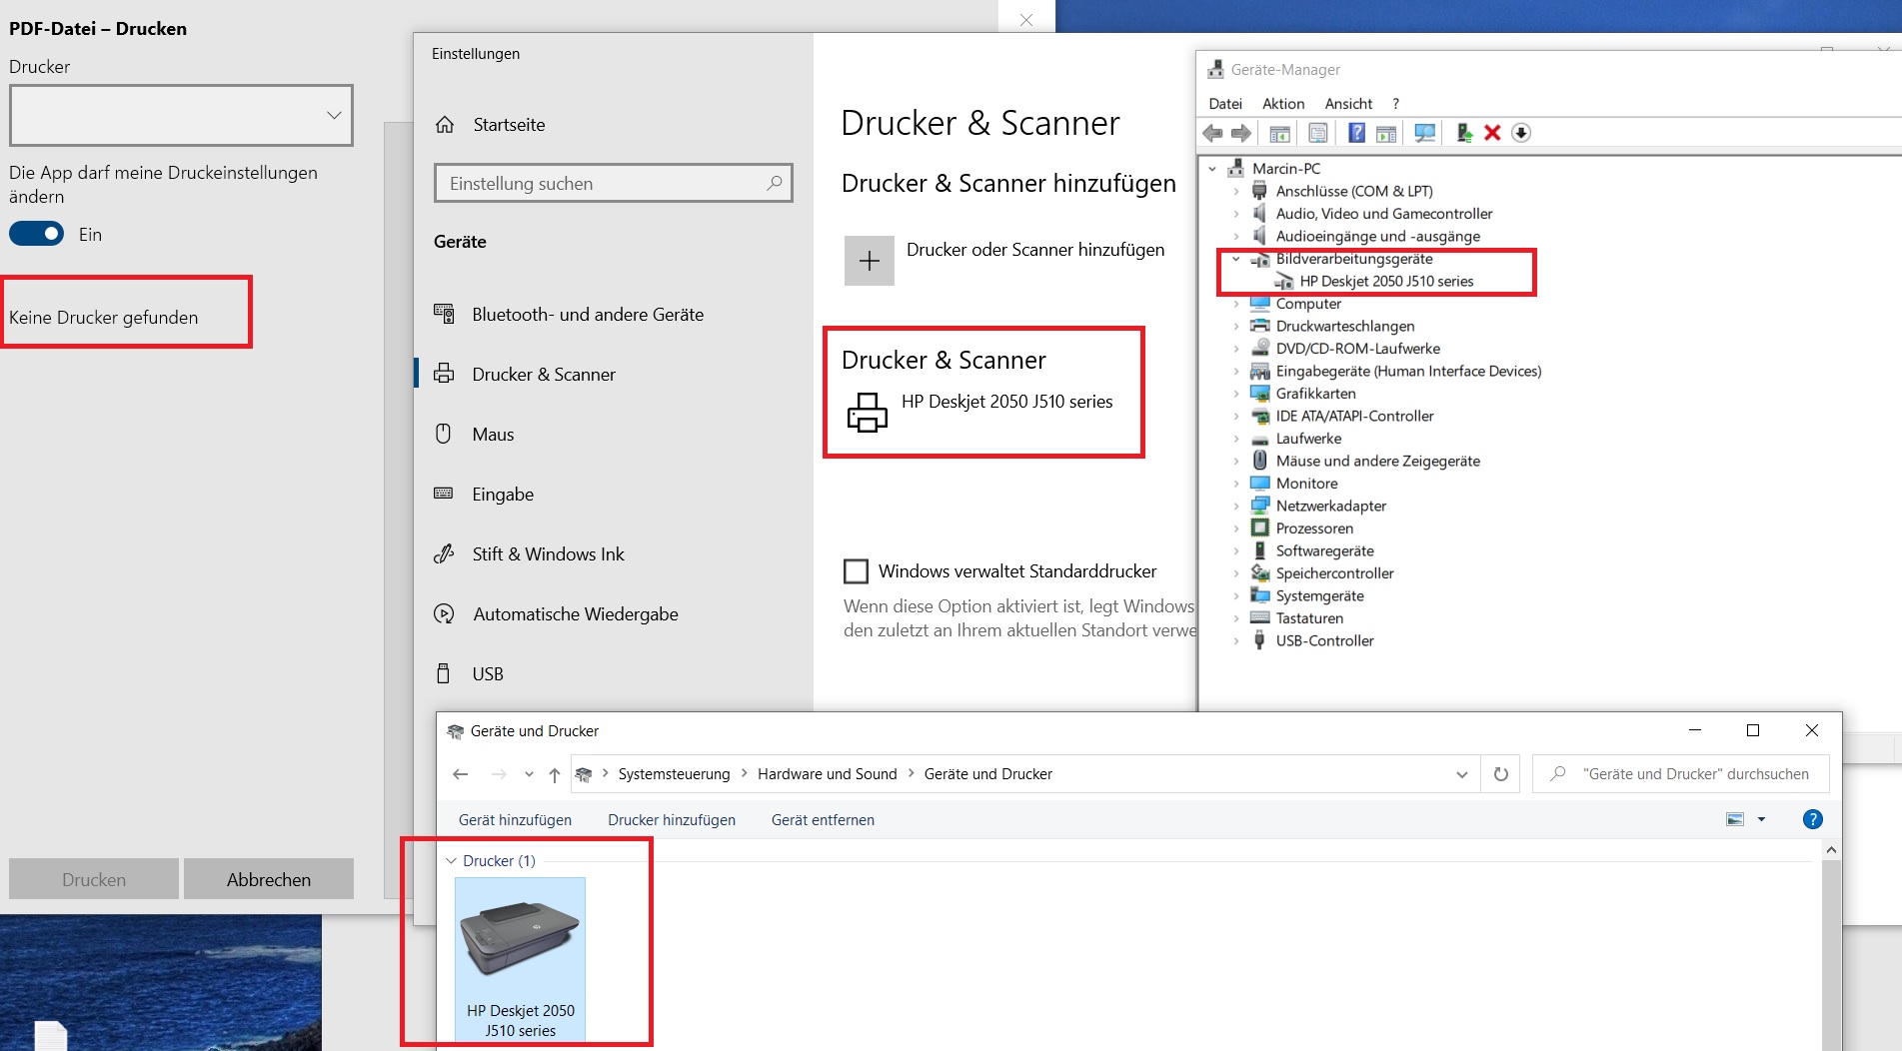Open the Drucker dropdown in print dialog
The width and height of the screenshot is (1902, 1051).
pyautogui.click(x=181, y=115)
